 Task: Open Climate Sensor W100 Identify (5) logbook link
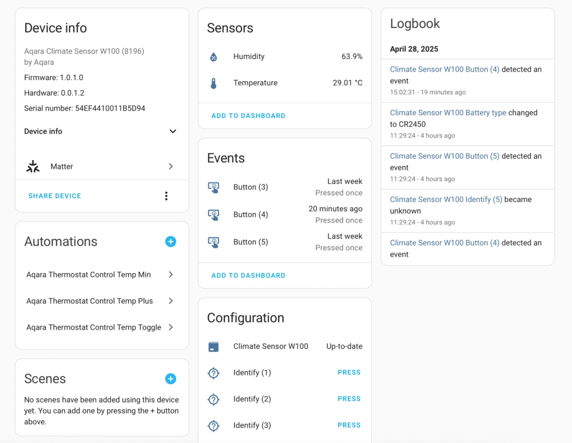(x=446, y=199)
